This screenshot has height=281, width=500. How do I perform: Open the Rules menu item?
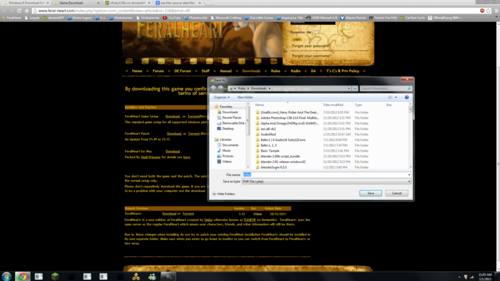[x=275, y=71]
